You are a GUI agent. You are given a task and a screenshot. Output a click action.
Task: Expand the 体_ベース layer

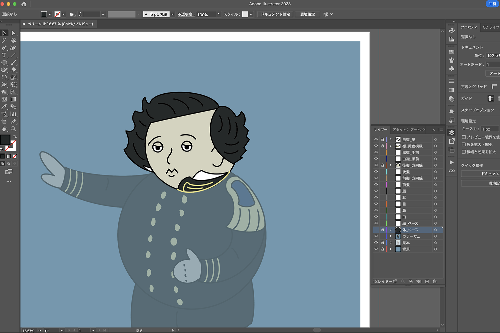pos(391,230)
